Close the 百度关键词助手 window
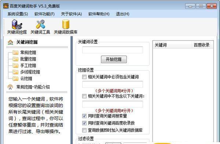Image resolution: width=220 pixels, height=144 pixels. click(212, 6)
